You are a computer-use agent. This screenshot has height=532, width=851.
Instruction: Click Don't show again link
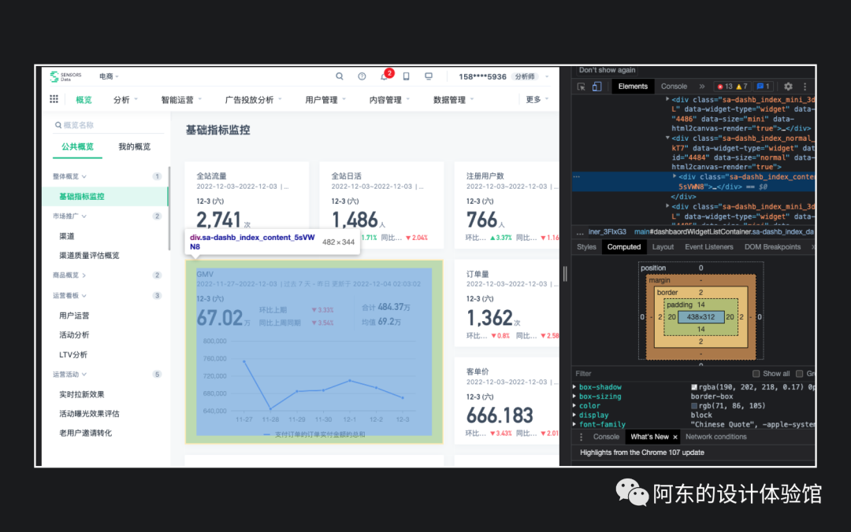click(x=607, y=70)
